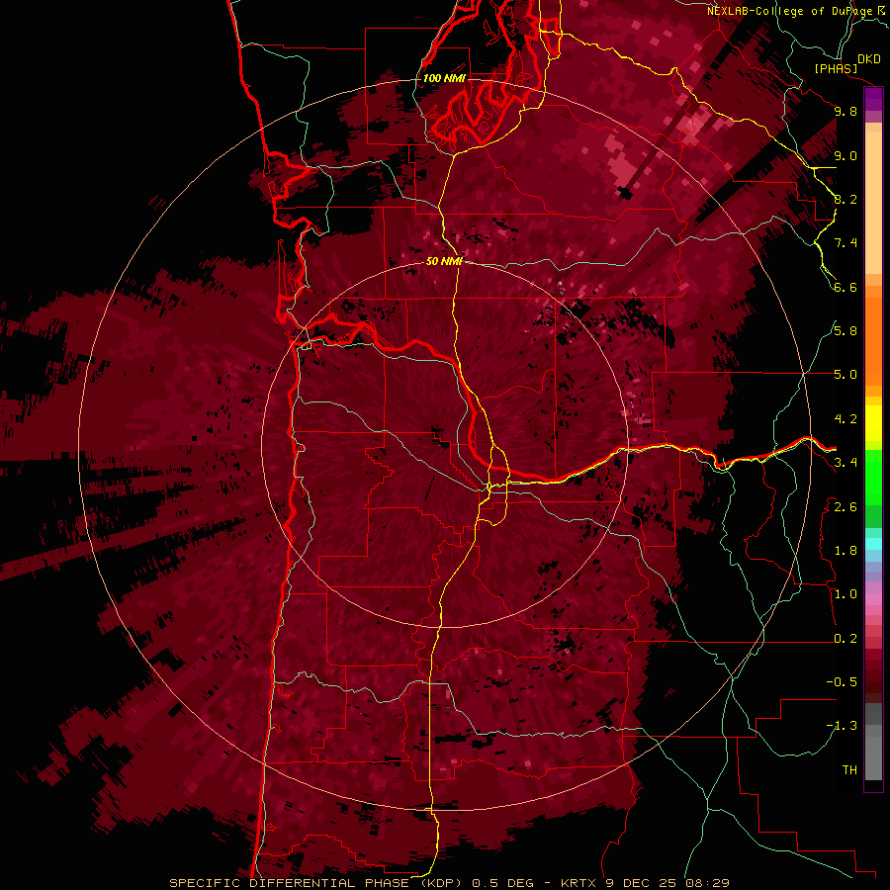Click the KRTX 9 DEC 25 08:29 timestamp
The height and width of the screenshot is (890, 890).
(x=645, y=883)
